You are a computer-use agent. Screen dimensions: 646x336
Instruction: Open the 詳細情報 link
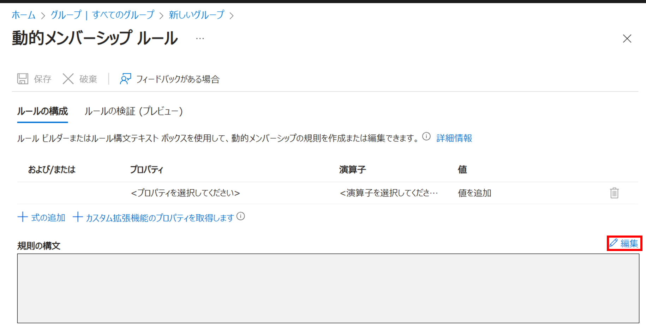[x=454, y=138]
